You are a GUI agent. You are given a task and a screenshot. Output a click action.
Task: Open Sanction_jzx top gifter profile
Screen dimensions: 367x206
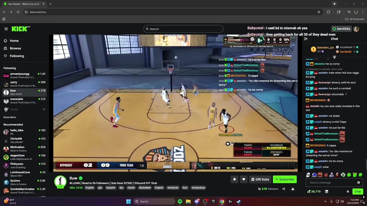[325, 47]
